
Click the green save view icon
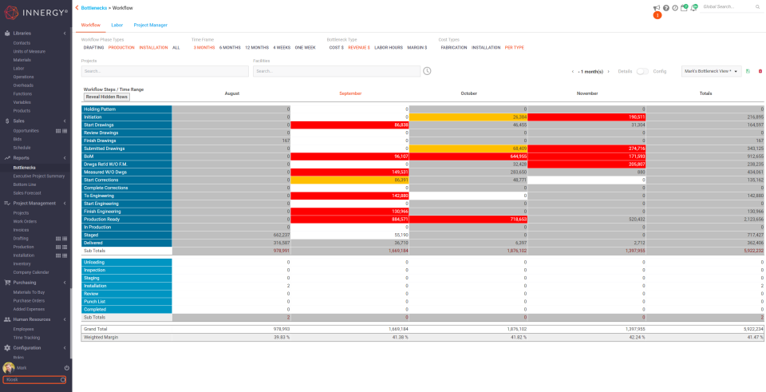click(x=748, y=71)
